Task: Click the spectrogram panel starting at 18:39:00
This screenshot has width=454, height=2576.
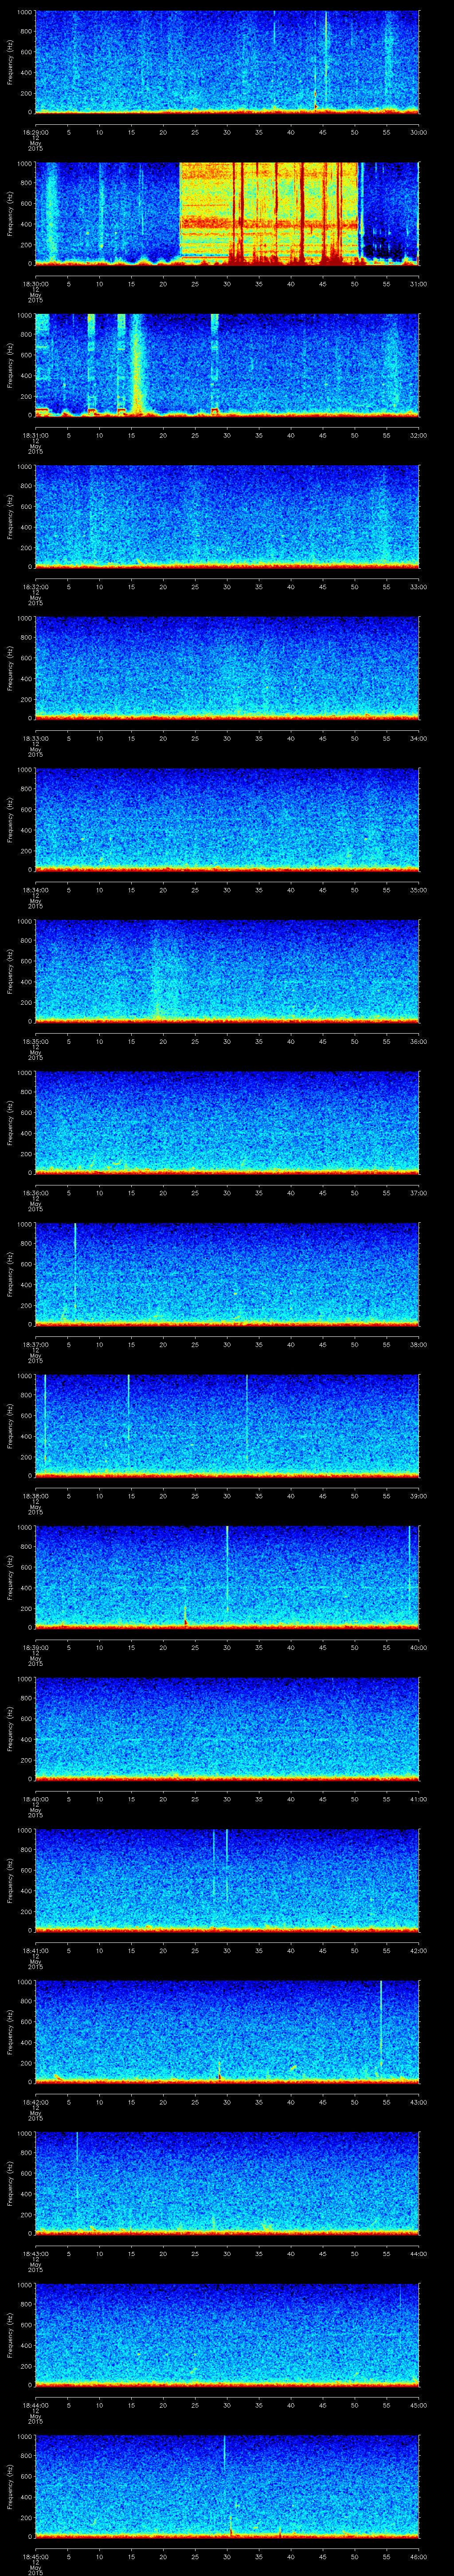Action: coord(227,1576)
